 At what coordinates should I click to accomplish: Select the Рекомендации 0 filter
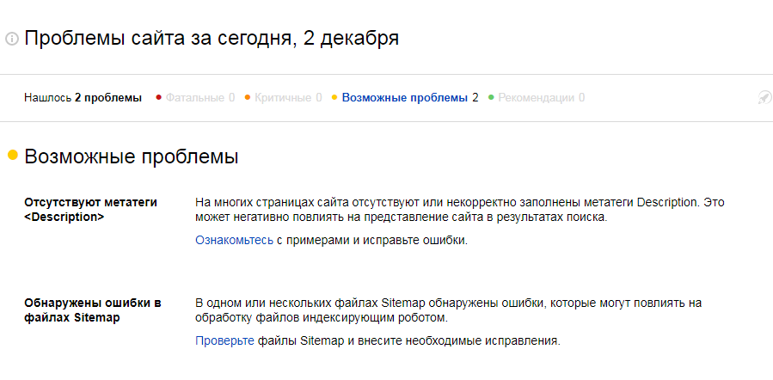point(541,98)
